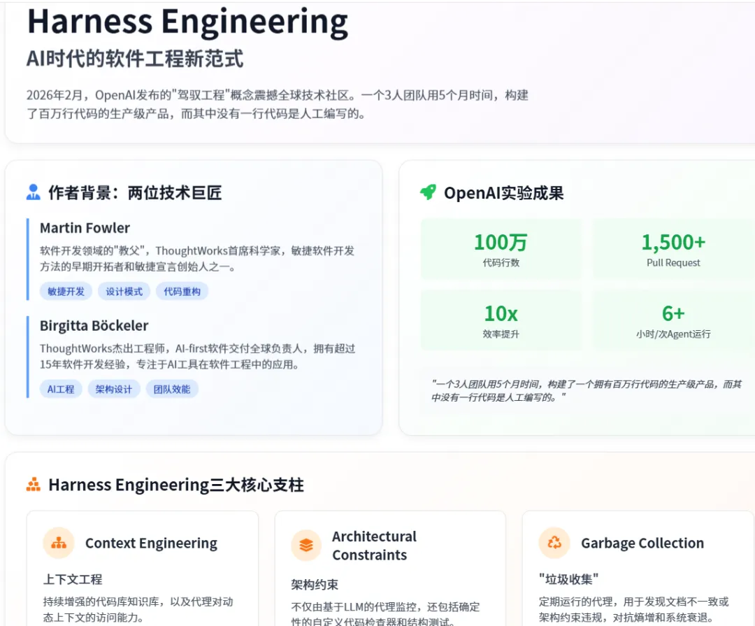Image resolution: width=755 pixels, height=626 pixels.
Task: Click the heading 作者背景：两位技术巨匠
Action: point(135,193)
